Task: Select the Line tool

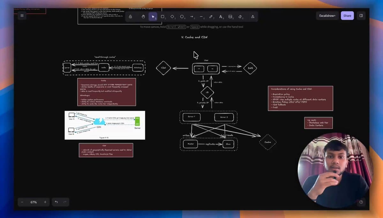Action: (x=201, y=17)
